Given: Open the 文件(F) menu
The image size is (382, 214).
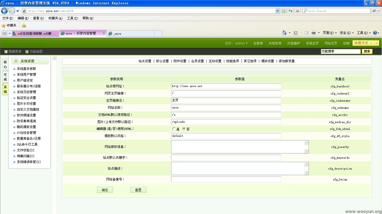Looking at the screenshot, I should [x=8, y=18].
